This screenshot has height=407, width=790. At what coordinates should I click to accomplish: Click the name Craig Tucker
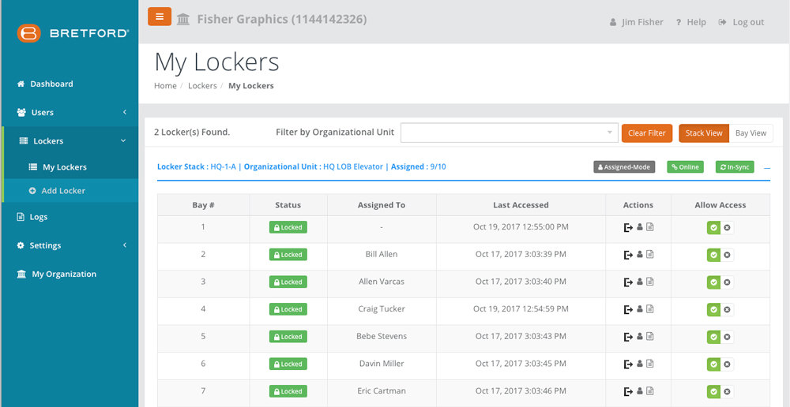pos(382,308)
